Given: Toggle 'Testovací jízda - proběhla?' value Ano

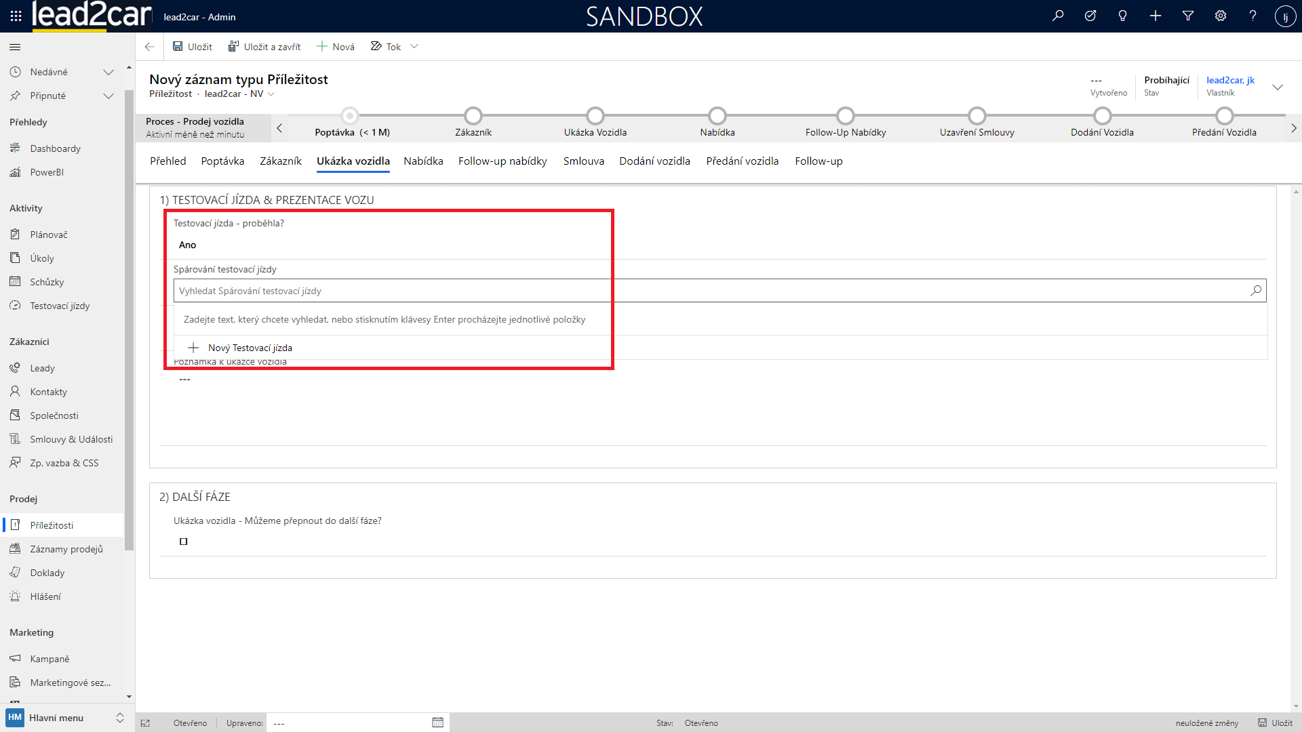Looking at the screenshot, I should coord(188,245).
